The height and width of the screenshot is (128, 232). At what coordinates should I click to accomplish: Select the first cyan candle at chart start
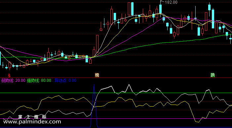pos(0,58)
